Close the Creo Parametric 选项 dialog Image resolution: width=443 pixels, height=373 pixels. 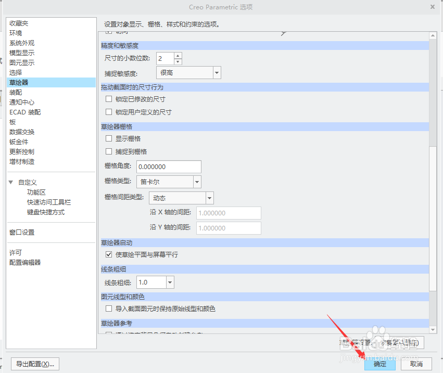432,7
